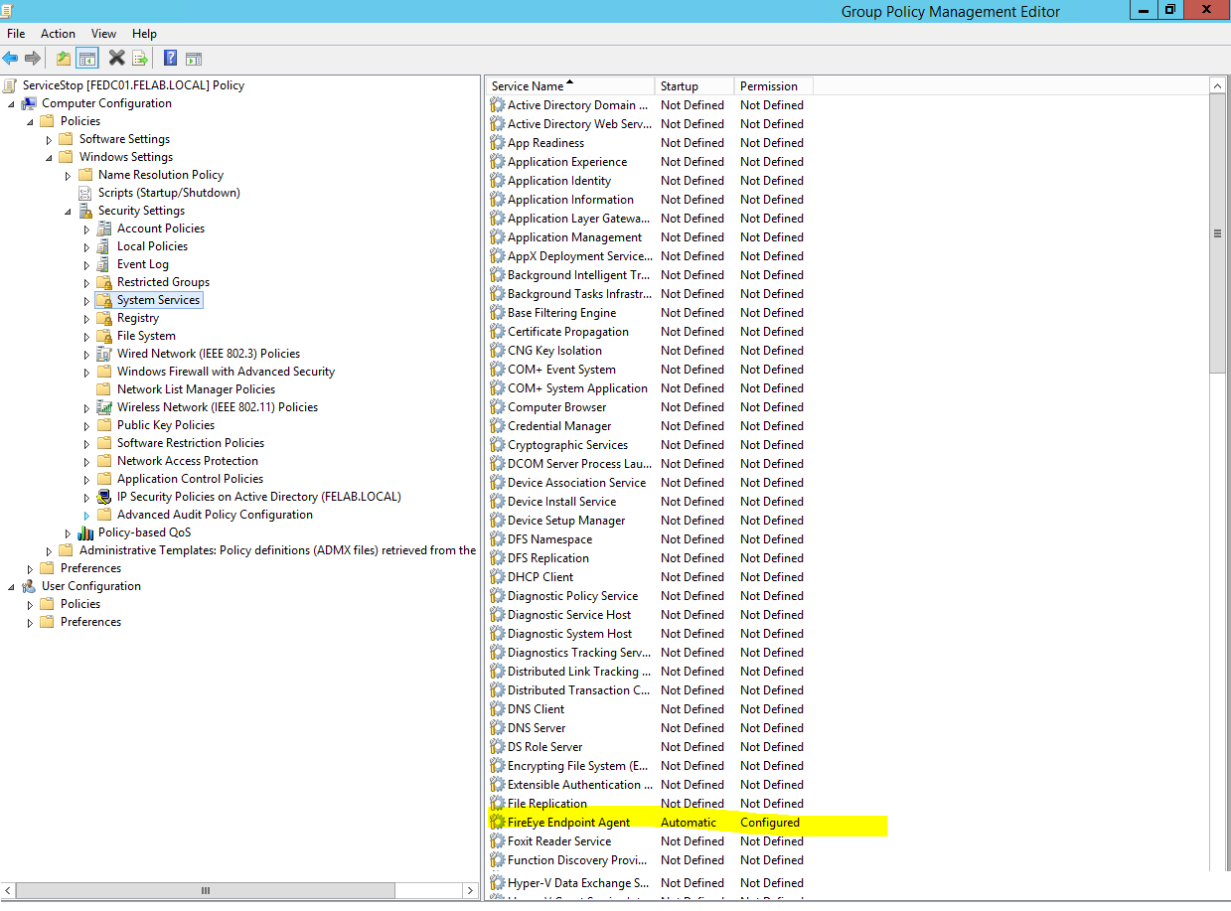Click the Up One Level folder icon
Screen dimensions: 1231x911
point(64,59)
